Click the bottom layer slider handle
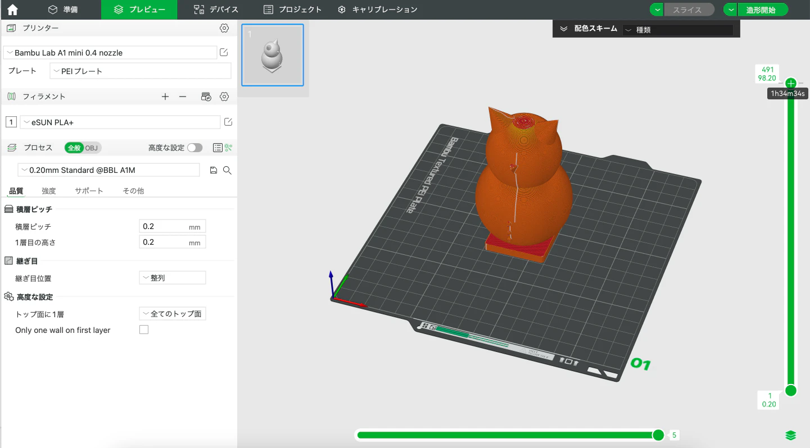Screen dimensions: 810x448 [791, 390]
